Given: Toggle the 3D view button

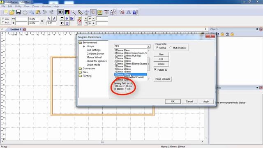Looking at the screenshot, I should pos(60,12).
